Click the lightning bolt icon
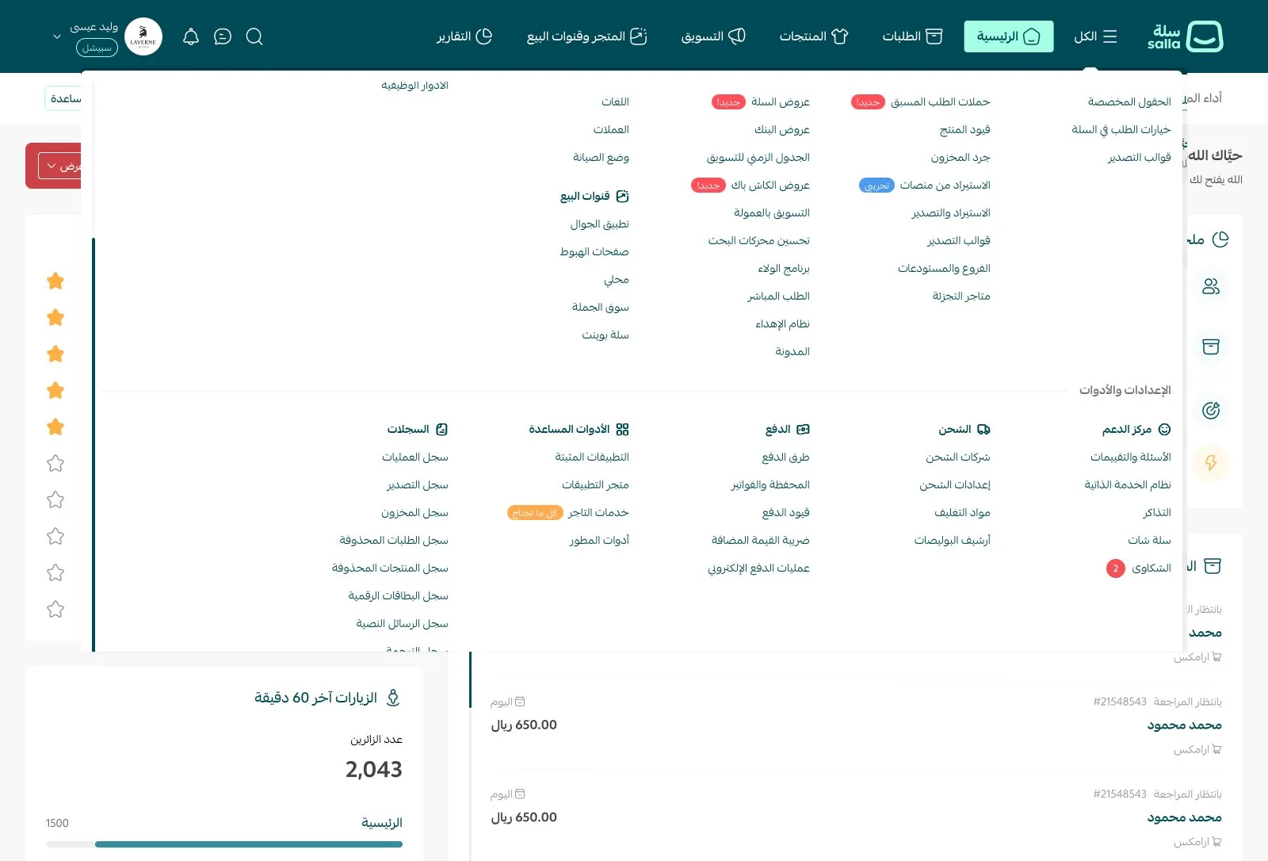 pyautogui.click(x=1211, y=462)
